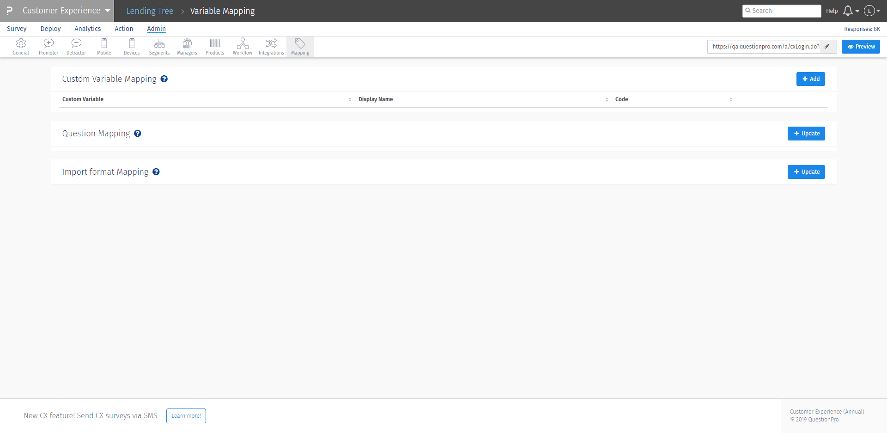Select the Segments icon
The width and height of the screenshot is (887, 433).
coord(159,46)
